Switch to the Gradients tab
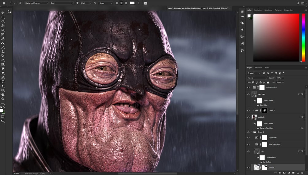 [268, 10]
